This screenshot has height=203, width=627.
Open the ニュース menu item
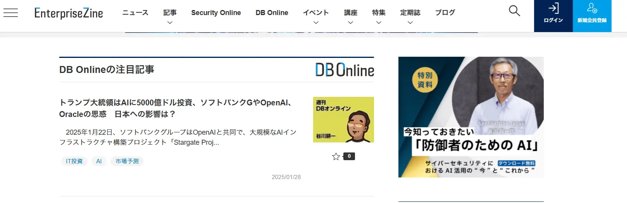click(x=135, y=13)
